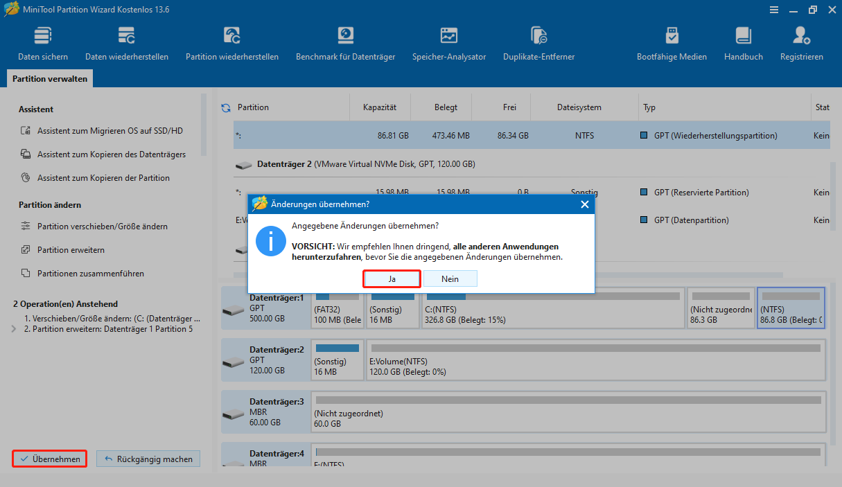Expand pending operation 2 Partition erweitern
842x487 pixels.
coord(15,329)
